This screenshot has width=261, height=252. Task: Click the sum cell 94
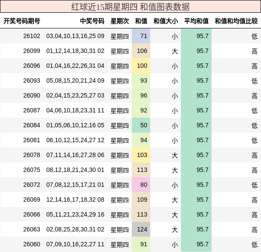(x=141, y=140)
